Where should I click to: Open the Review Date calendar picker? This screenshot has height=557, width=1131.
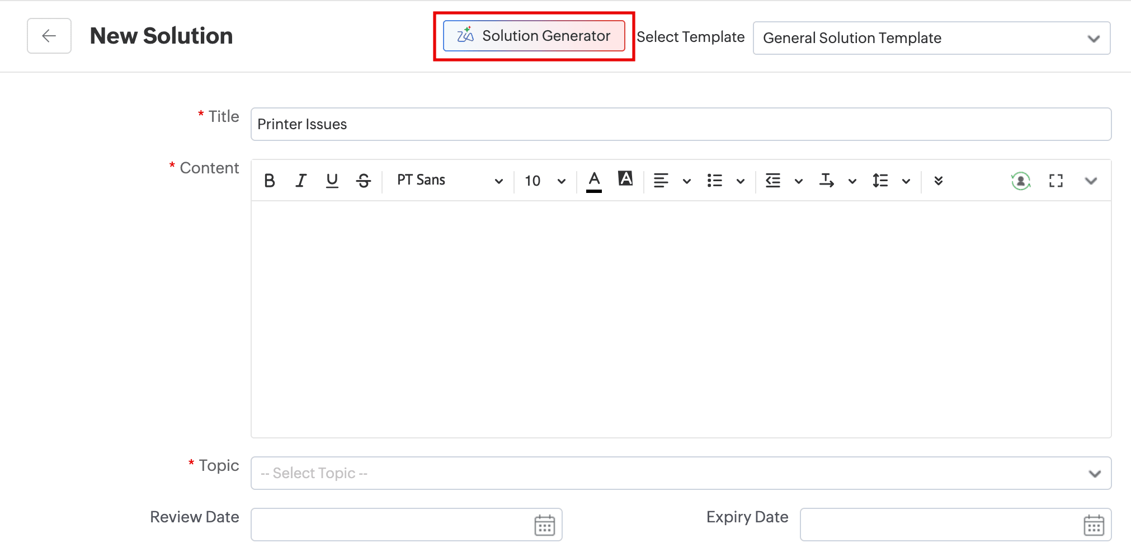(x=544, y=525)
